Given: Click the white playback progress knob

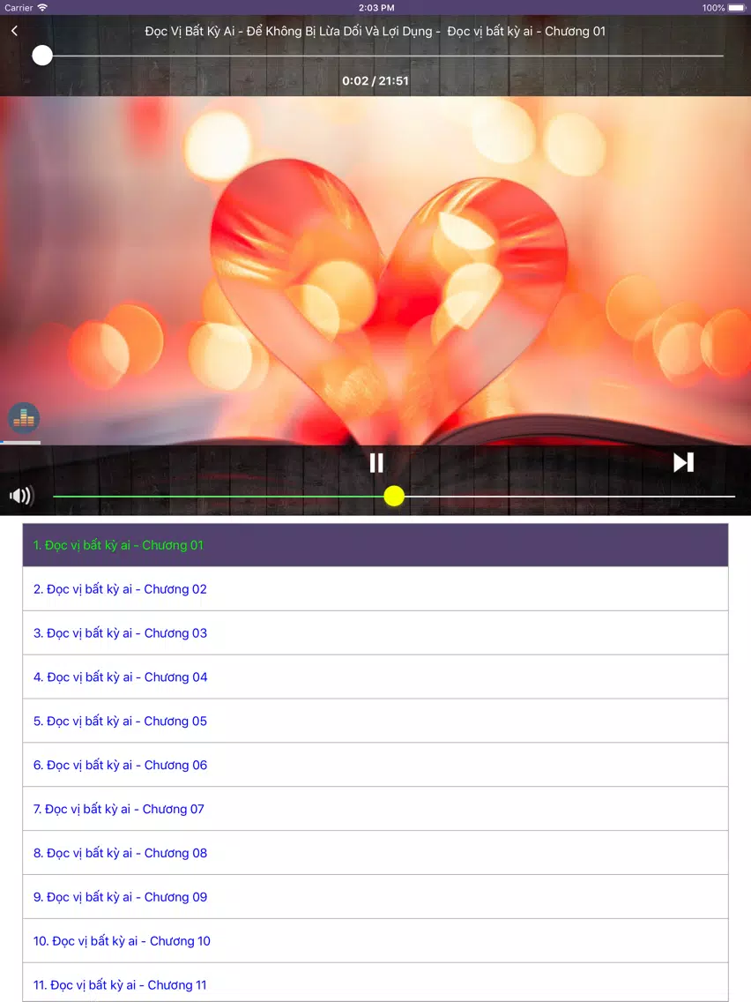Looking at the screenshot, I should point(42,56).
